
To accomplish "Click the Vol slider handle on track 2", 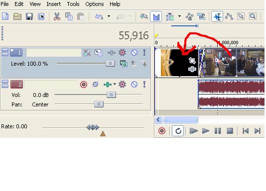I will [x=111, y=95].
